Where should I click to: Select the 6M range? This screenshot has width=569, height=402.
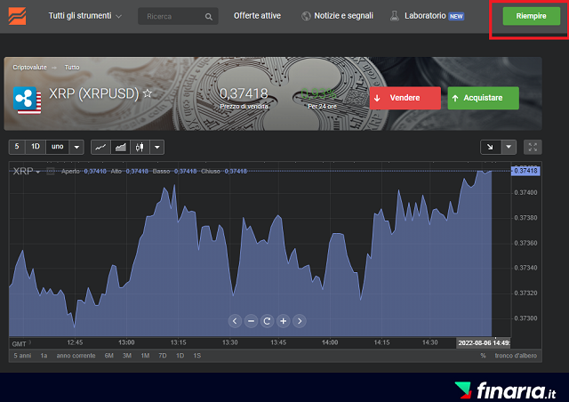click(109, 356)
